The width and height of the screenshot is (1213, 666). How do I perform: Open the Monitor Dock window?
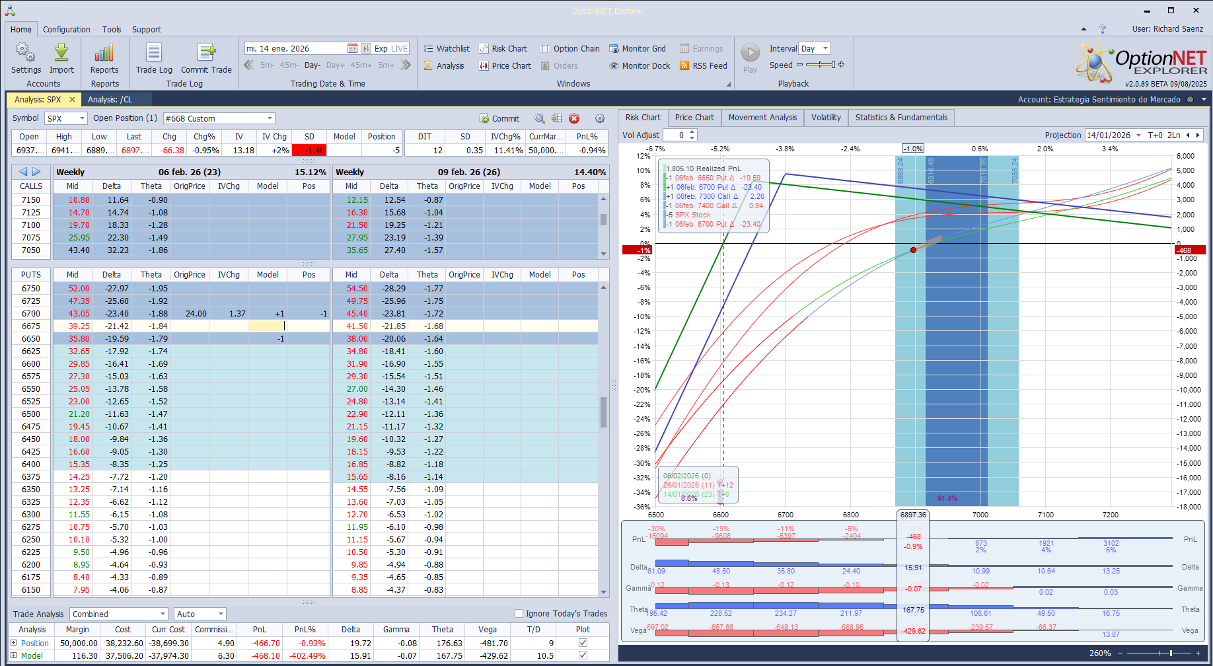tap(639, 65)
